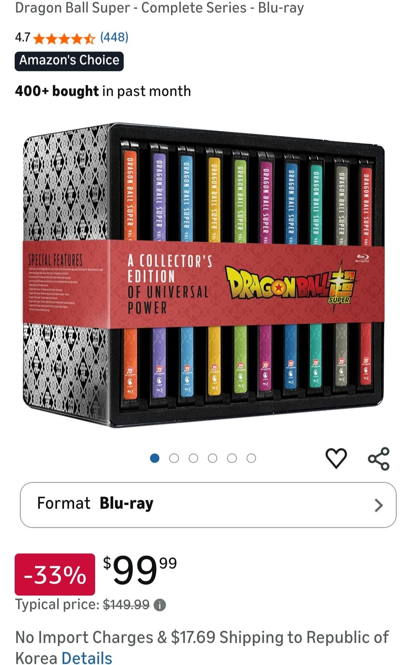Select the second image pagination dot
Viewport: 406px width, 665px height.
point(174,458)
